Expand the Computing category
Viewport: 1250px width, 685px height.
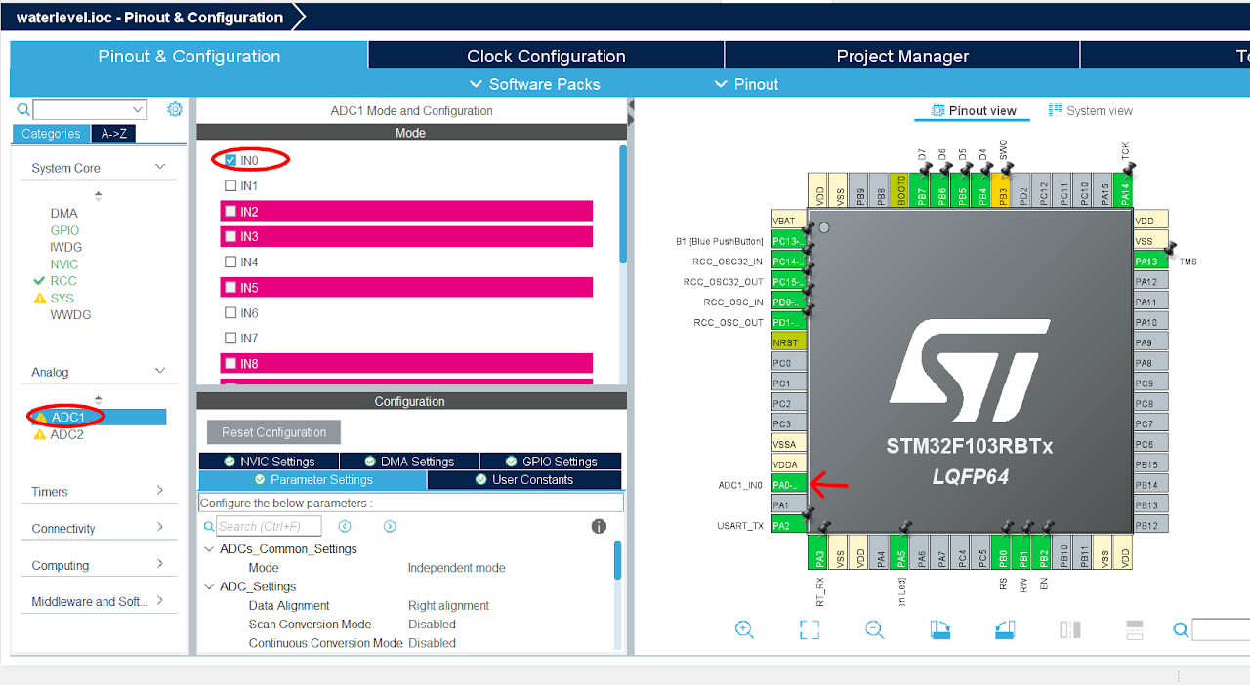click(x=160, y=565)
